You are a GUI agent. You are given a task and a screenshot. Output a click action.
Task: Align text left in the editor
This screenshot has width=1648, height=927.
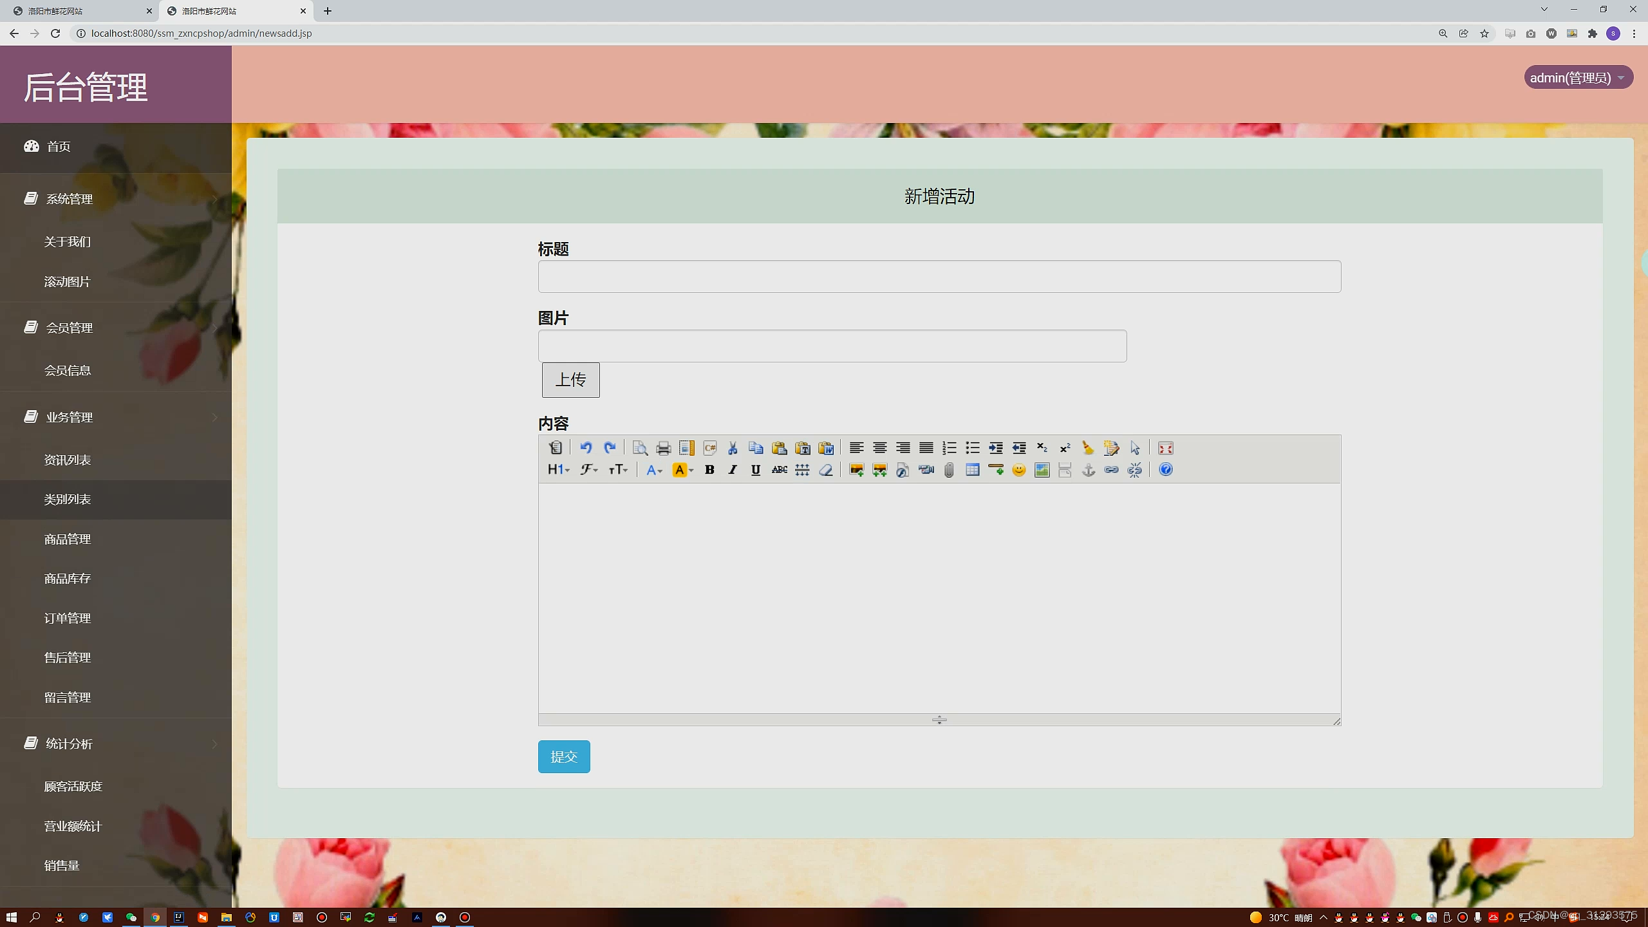coord(856,448)
